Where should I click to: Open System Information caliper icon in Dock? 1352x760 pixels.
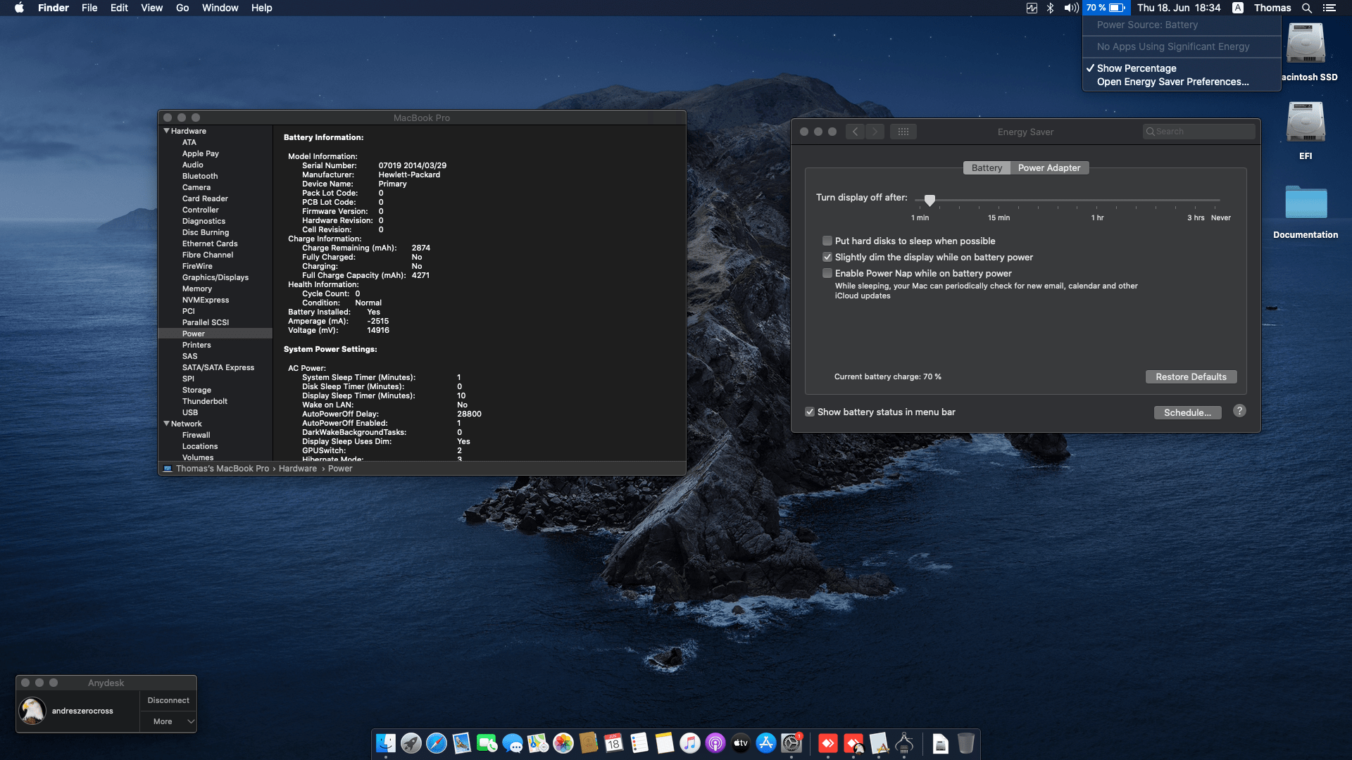[x=904, y=743]
